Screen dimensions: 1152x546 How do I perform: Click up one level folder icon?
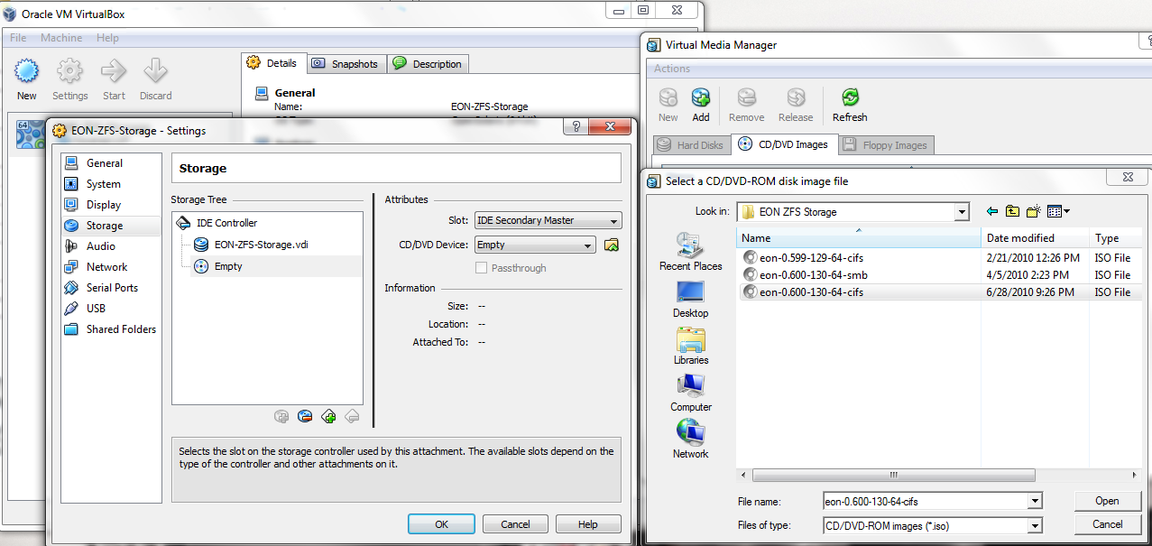point(1013,211)
